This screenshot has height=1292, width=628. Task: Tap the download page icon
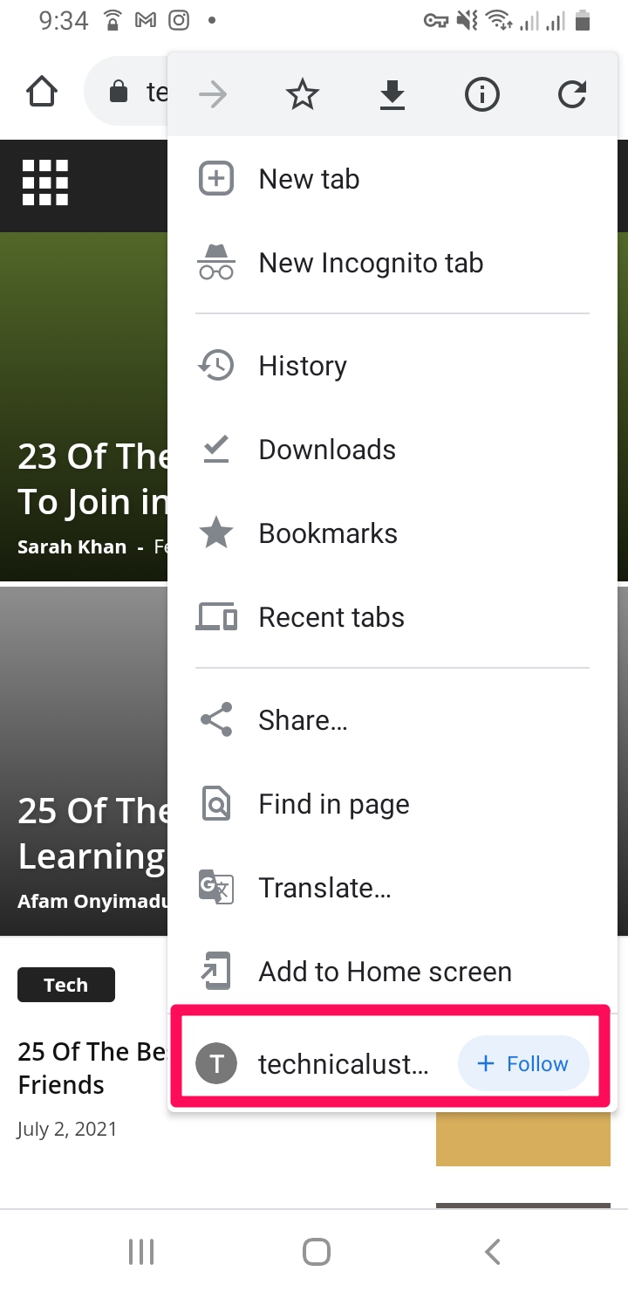point(392,94)
